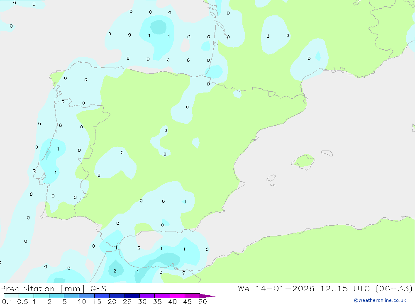Click the 'Precipitation [mm]' title text
The width and height of the screenshot is (415, 304).
click(x=43, y=289)
